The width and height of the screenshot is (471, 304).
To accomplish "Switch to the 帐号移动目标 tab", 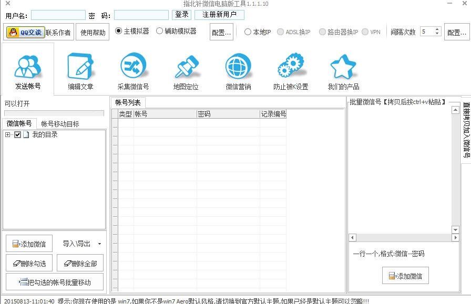I will pyautogui.click(x=60, y=123).
